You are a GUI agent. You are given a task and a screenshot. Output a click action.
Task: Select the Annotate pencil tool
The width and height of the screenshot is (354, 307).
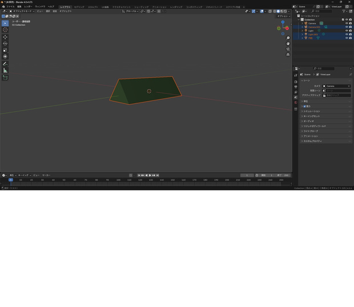tap(5, 64)
